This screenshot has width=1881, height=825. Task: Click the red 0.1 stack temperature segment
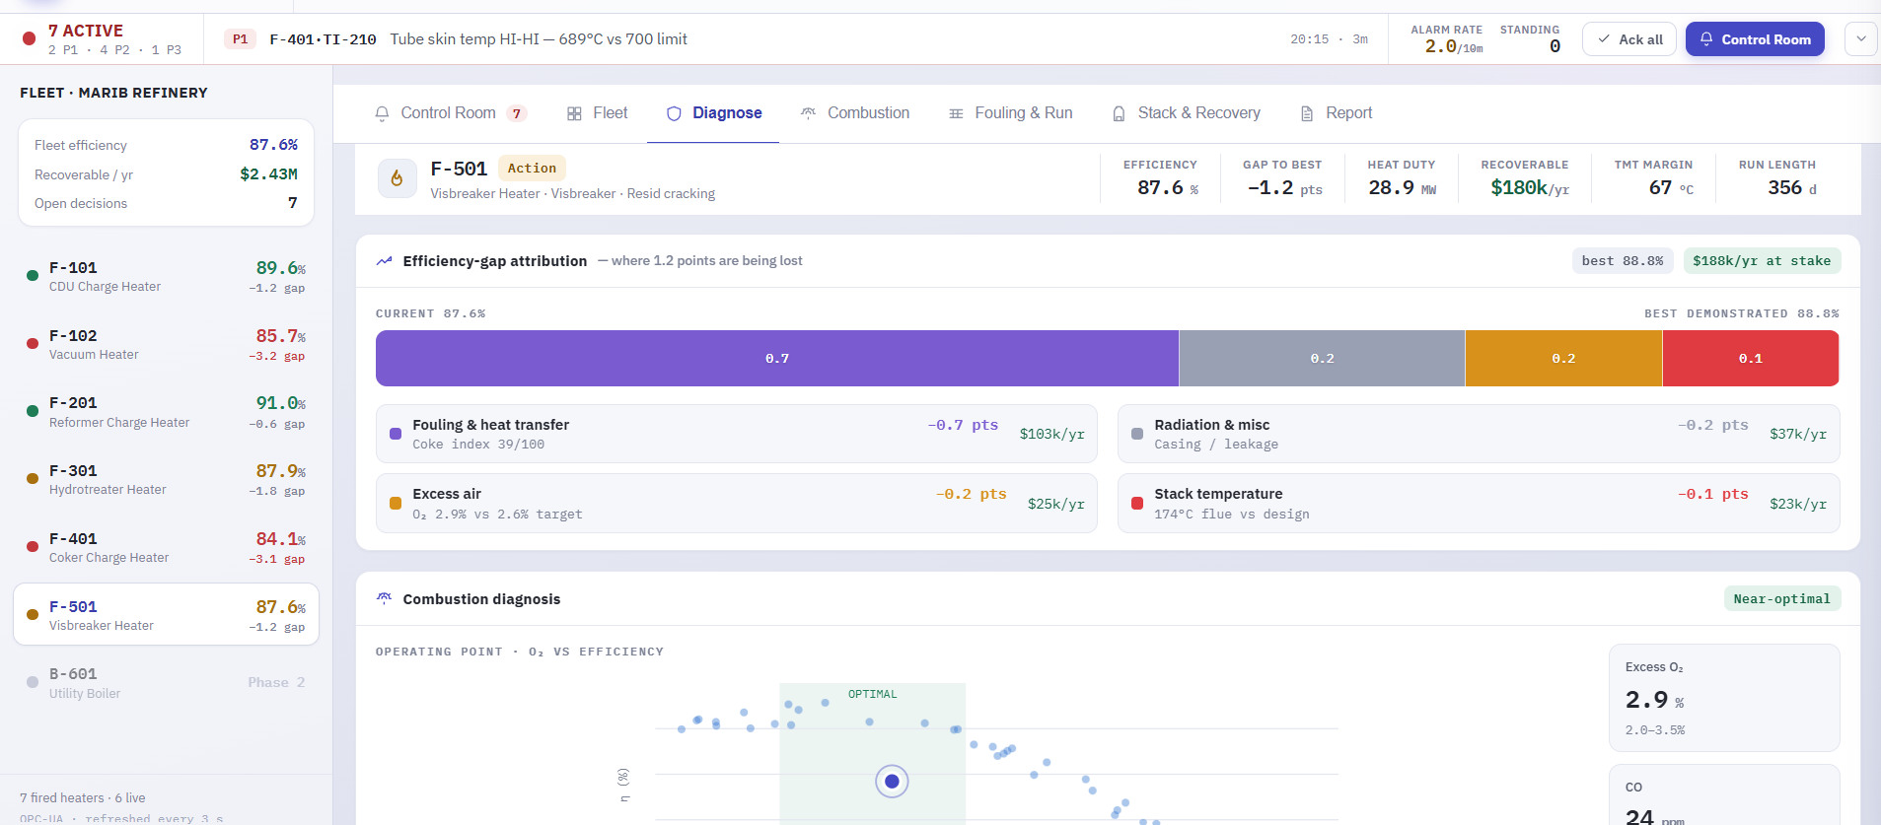pyautogui.click(x=1751, y=358)
